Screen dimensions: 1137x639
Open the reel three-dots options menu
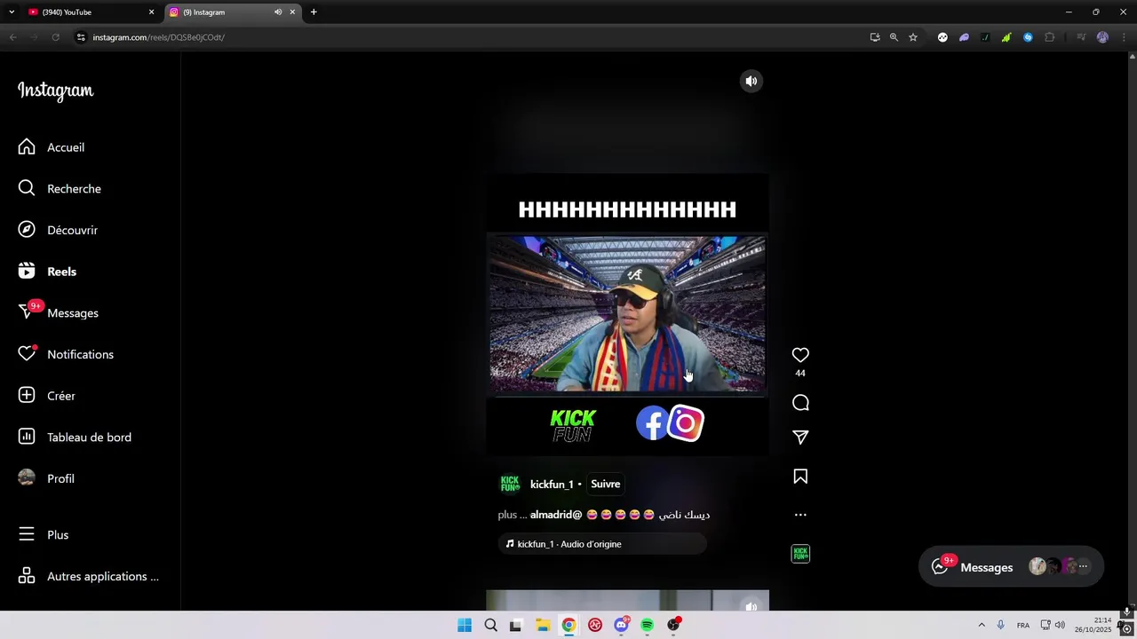click(x=800, y=515)
